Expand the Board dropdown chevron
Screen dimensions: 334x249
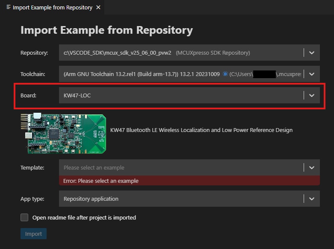click(x=312, y=95)
